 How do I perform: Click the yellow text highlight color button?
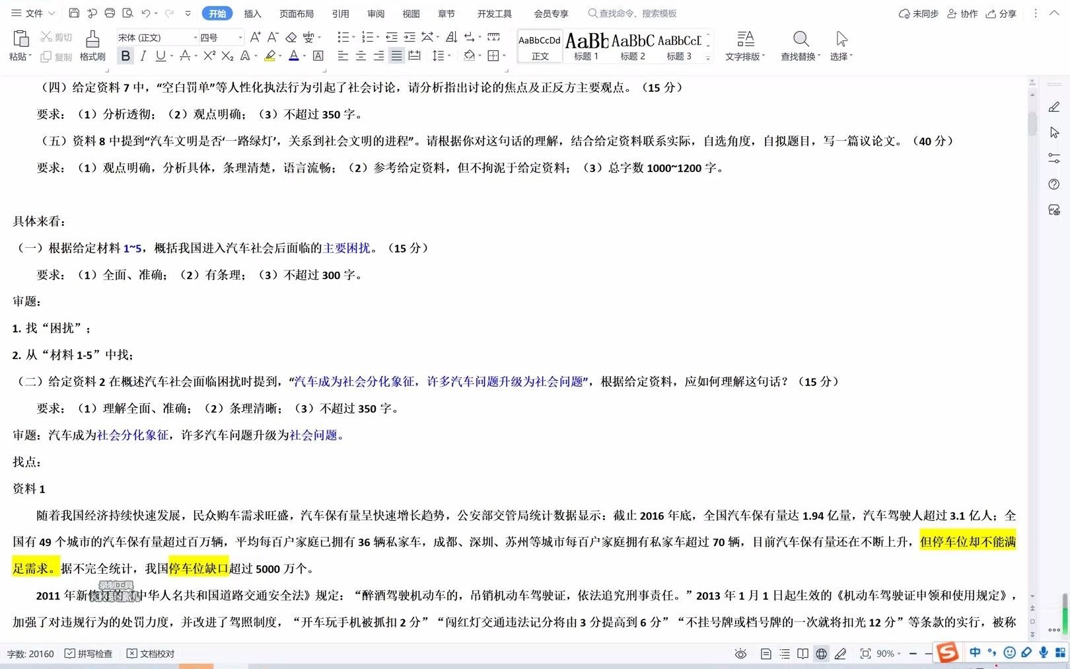[269, 56]
